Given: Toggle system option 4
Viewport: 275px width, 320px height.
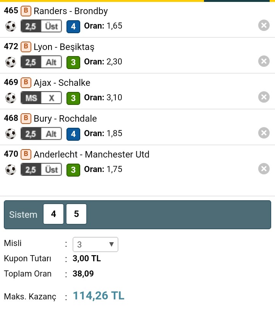Looking at the screenshot, I should (53, 214).
